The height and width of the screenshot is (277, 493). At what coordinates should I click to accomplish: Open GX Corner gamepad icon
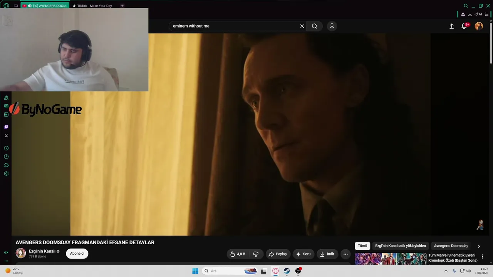(x=16, y=6)
